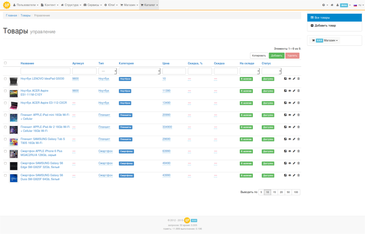Click the Цена filter input field
This screenshot has height=234, width=365.
point(174,71)
